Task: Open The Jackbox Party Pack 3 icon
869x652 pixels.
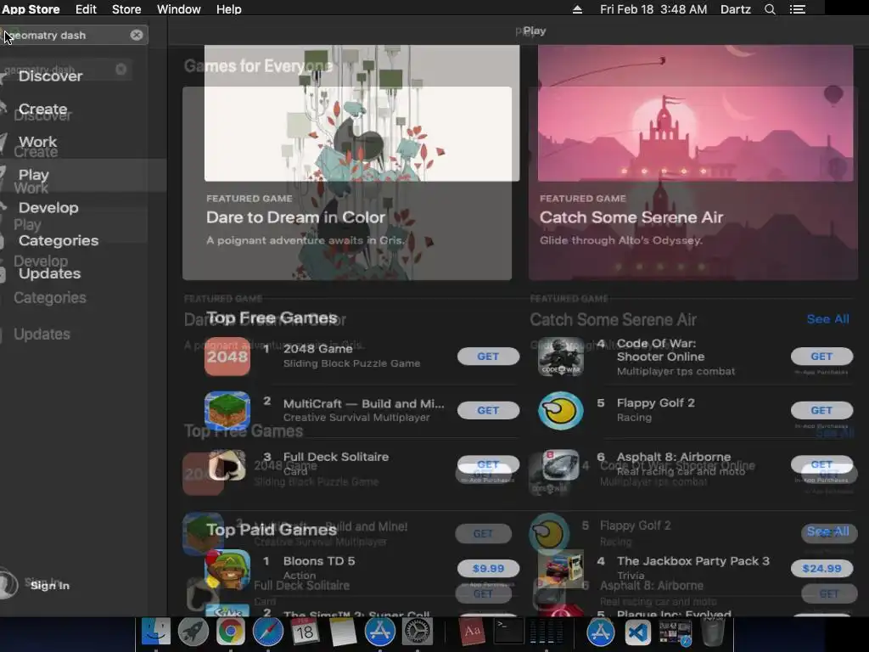Action: [x=561, y=569]
